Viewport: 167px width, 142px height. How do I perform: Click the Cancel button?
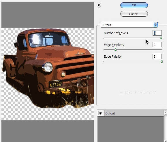(x=134, y=14)
